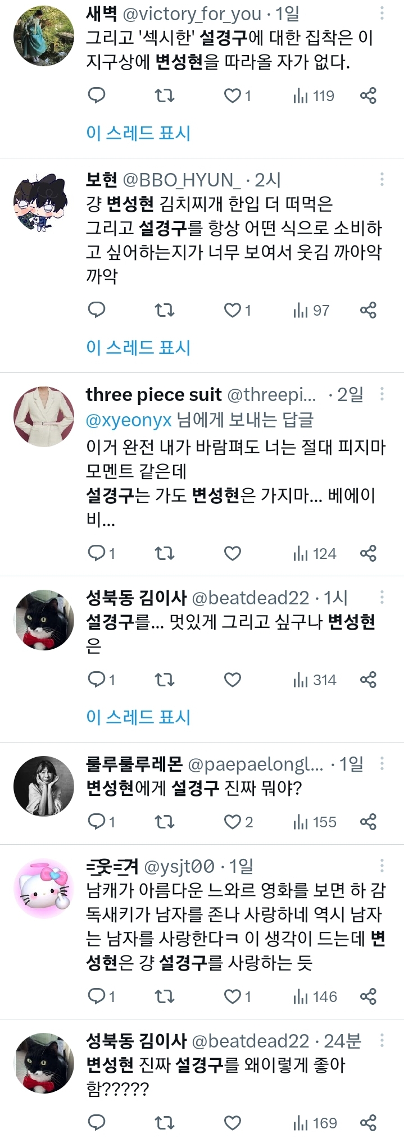This screenshot has height=1143, width=404.
Task: Open Hello Kitty avatar of @ysjt00
Action: (x=44, y=889)
